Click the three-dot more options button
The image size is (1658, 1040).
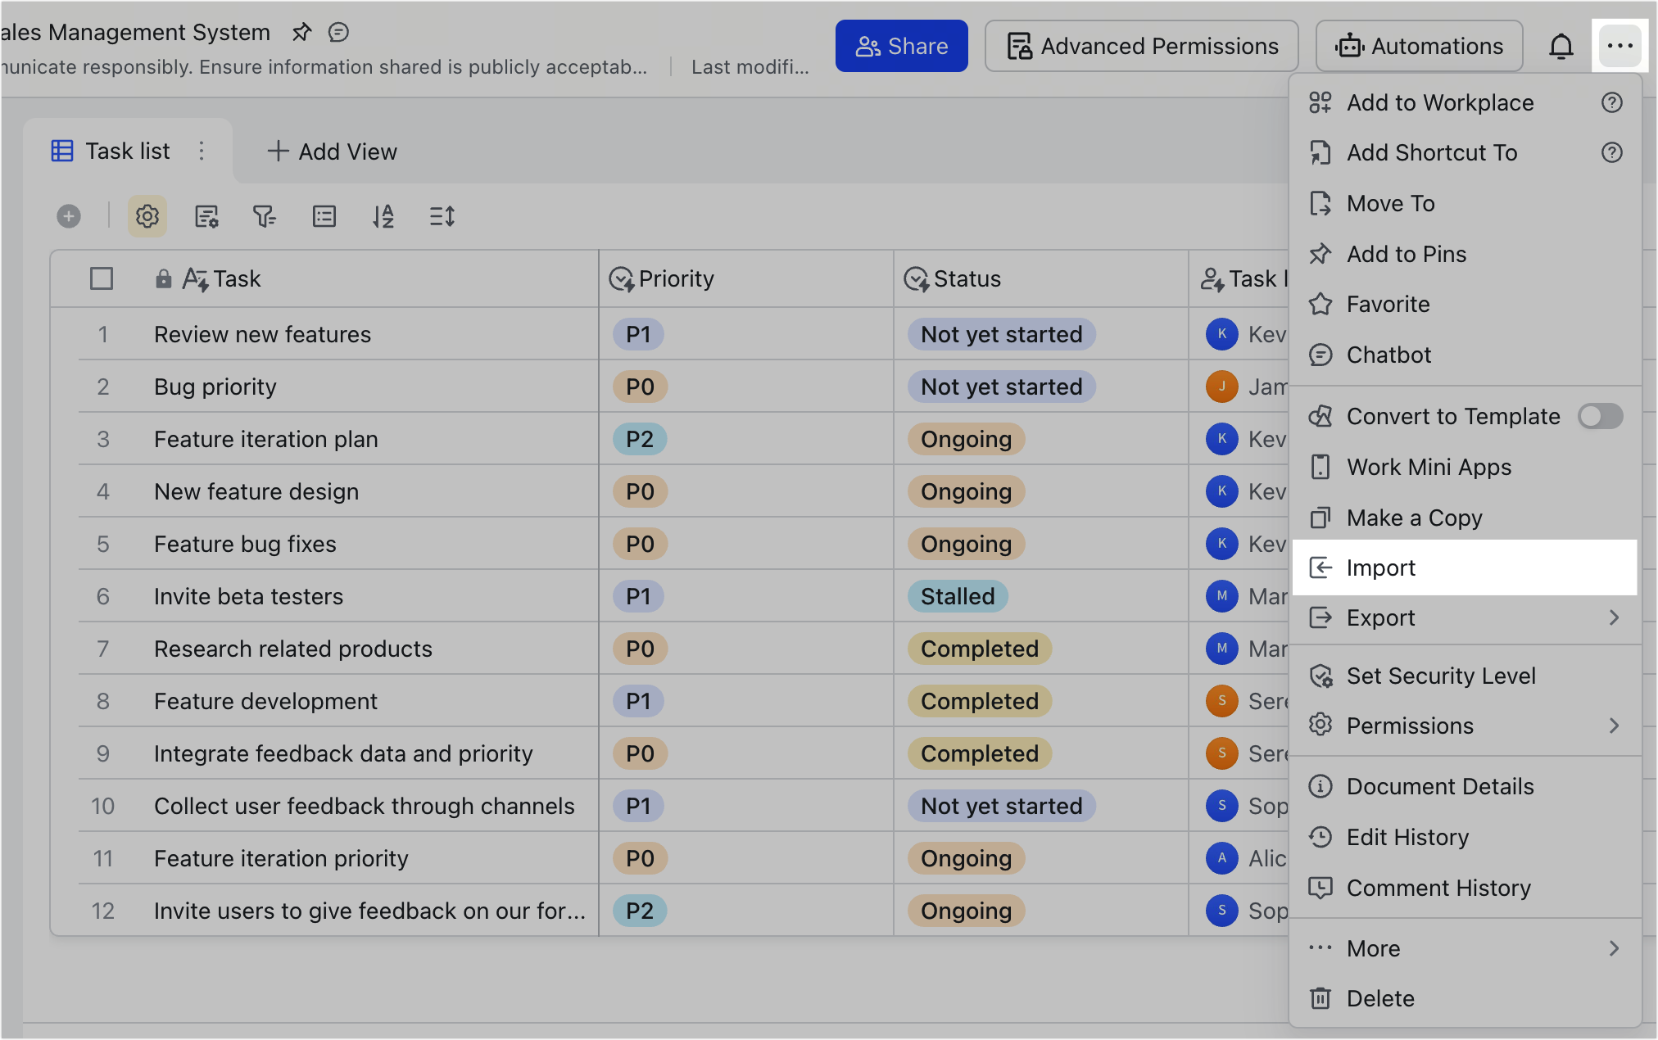(1619, 46)
